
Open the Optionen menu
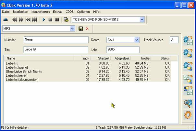[x=83, y=12]
